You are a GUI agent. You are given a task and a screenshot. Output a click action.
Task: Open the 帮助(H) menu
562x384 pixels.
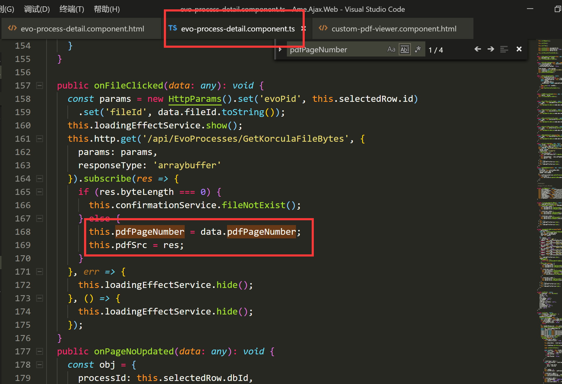[x=107, y=9]
